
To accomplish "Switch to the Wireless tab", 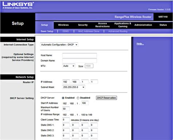I will coord(63,25).
